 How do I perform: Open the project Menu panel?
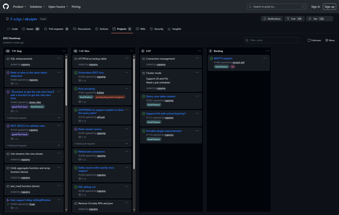tap(330, 40)
